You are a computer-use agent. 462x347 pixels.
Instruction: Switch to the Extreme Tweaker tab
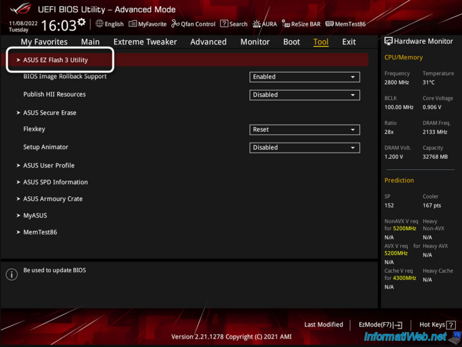tap(145, 42)
